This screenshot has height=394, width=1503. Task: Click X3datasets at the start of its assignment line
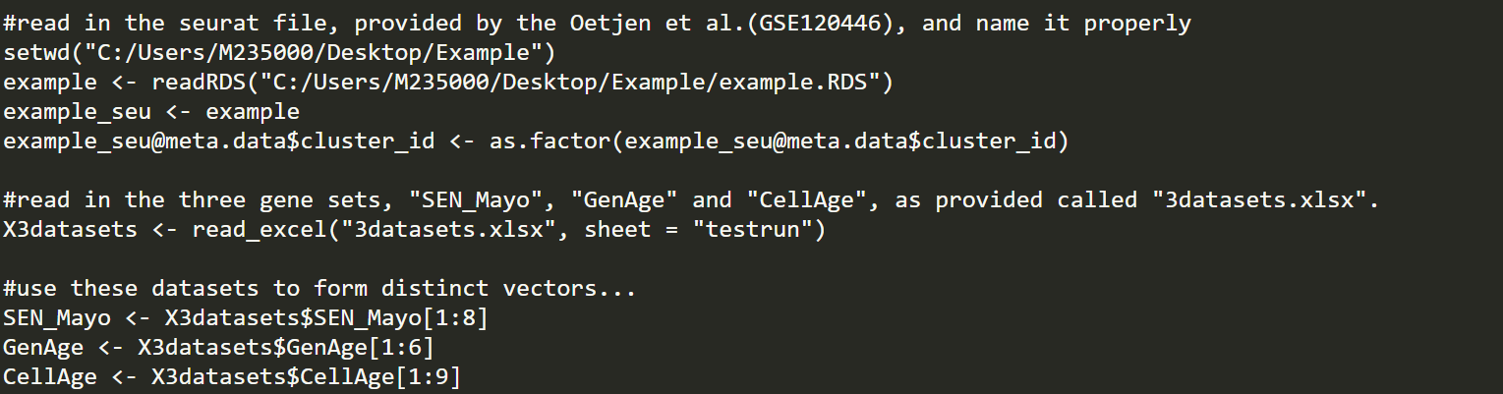click(71, 229)
